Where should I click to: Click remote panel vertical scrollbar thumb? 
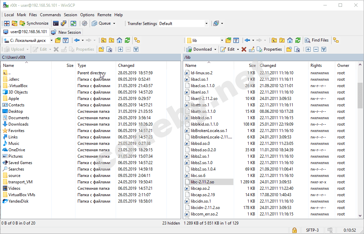coord(360,95)
